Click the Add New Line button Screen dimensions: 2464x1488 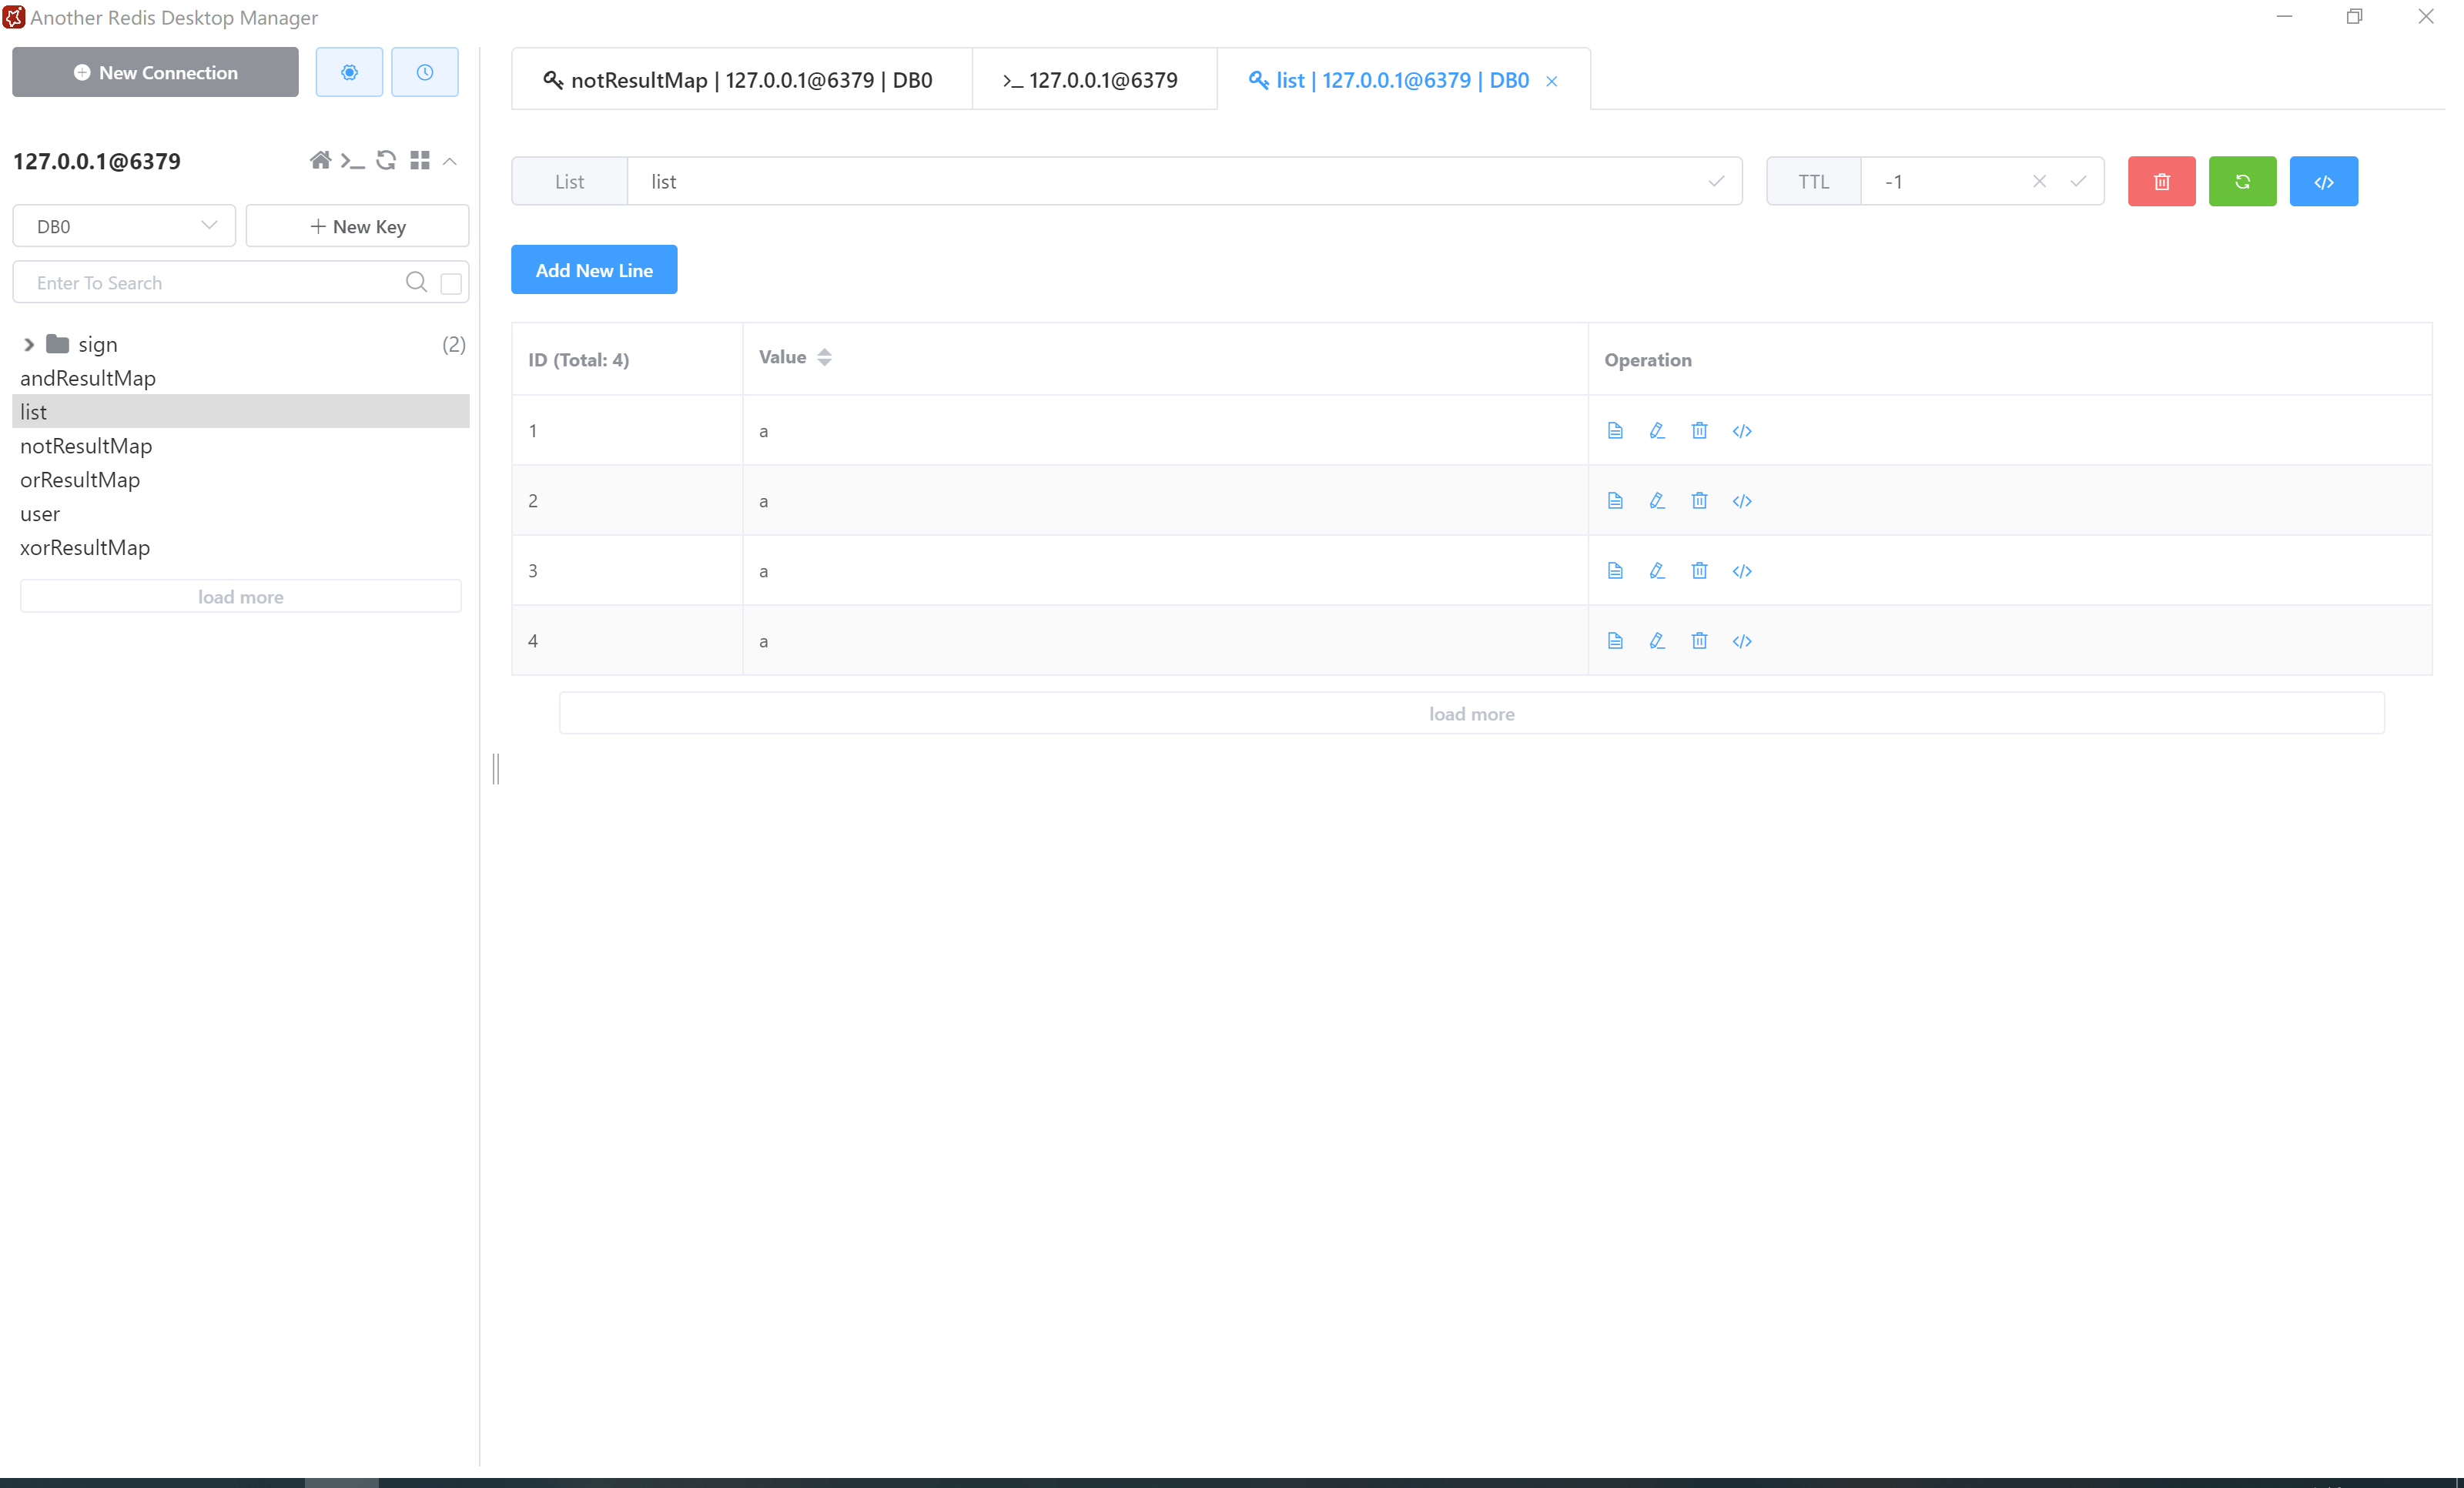594,270
